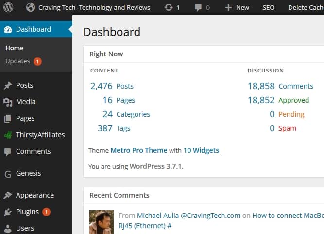Click the Comments speech bubble sidebar icon
Screen dimensions: 324x234
tap(8, 152)
